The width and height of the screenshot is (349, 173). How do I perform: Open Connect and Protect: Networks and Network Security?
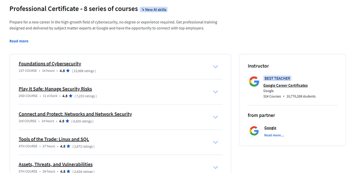75,114
